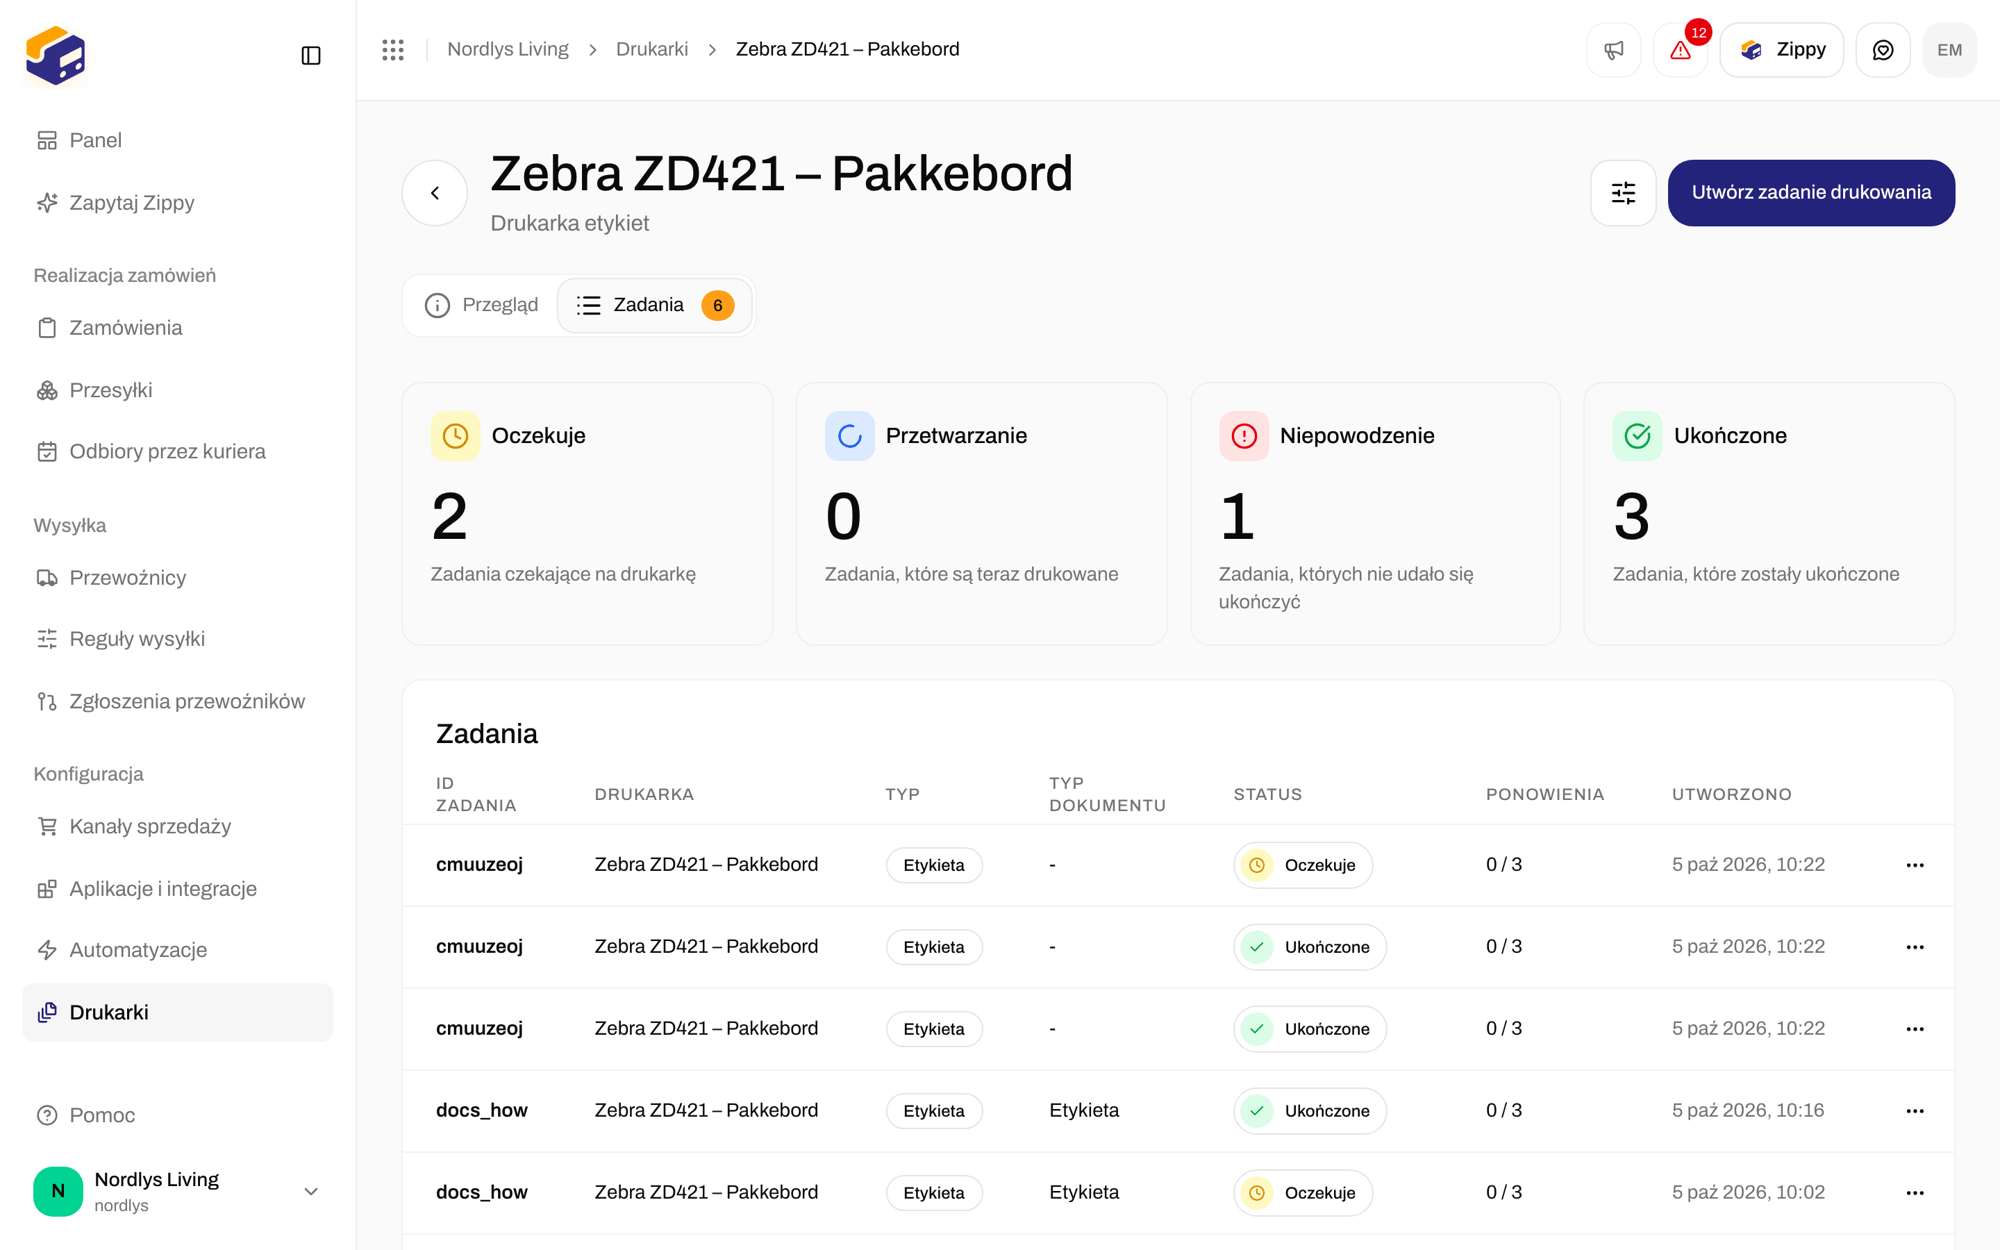Viewport: 2000px width, 1250px height.
Task: Open announcements megaphone icon
Action: pos(1613,51)
